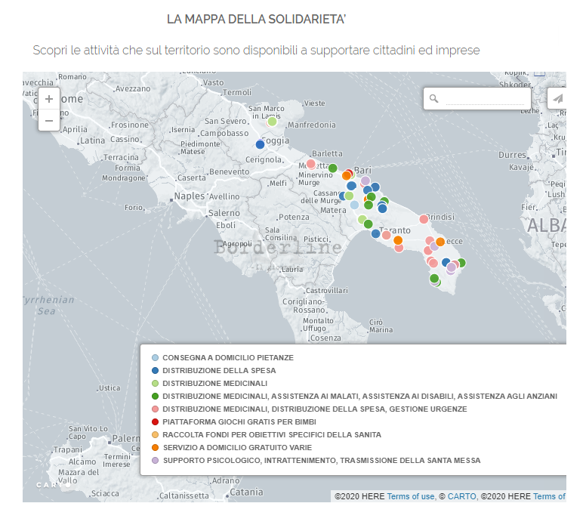Focus the map search input field

pyautogui.click(x=487, y=99)
